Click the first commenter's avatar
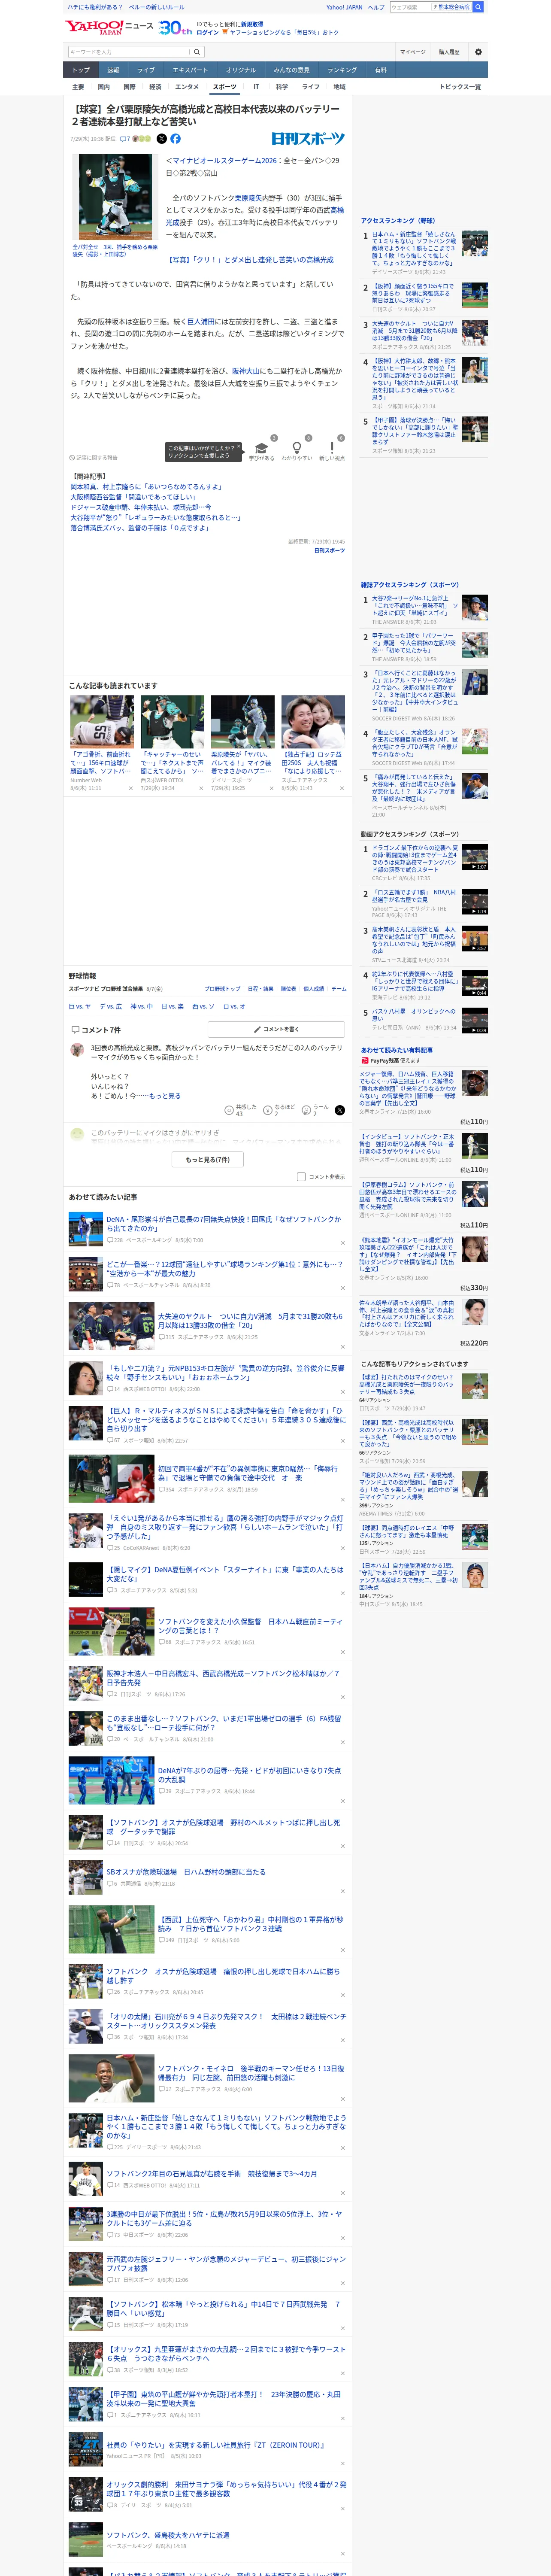The width and height of the screenshot is (551, 2576). (x=77, y=1050)
